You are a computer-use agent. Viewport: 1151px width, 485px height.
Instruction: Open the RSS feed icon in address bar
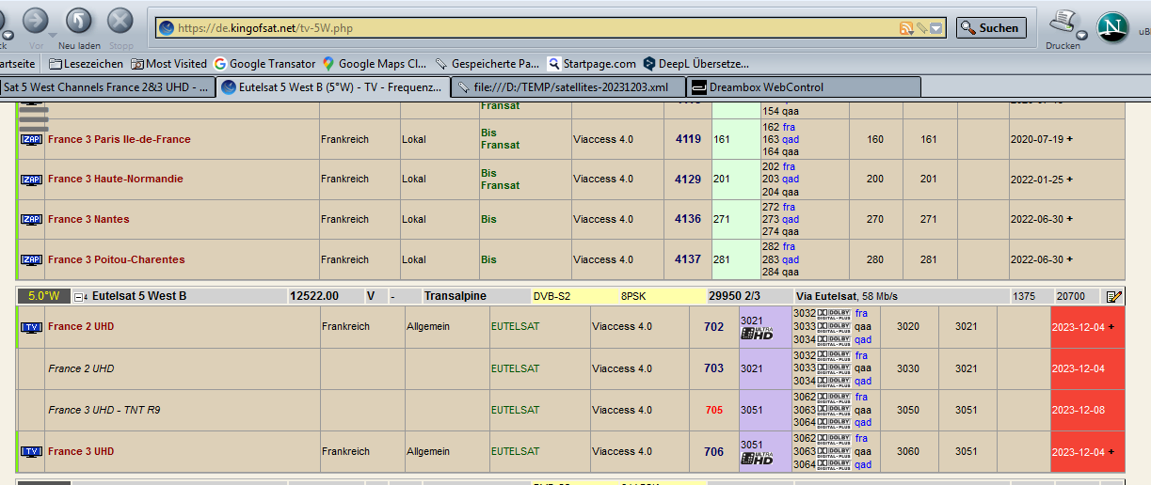(906, 28)
